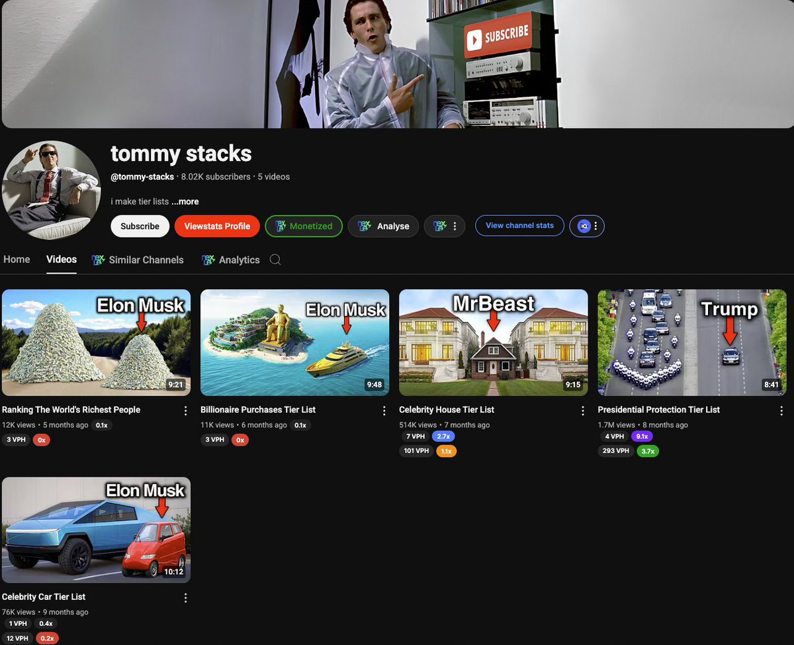Image resolution: width=794 pixels, height=645 pixels.
Task: Click the 7 VPH badge under Celebrity House
Action: click(x=416, y=436)
